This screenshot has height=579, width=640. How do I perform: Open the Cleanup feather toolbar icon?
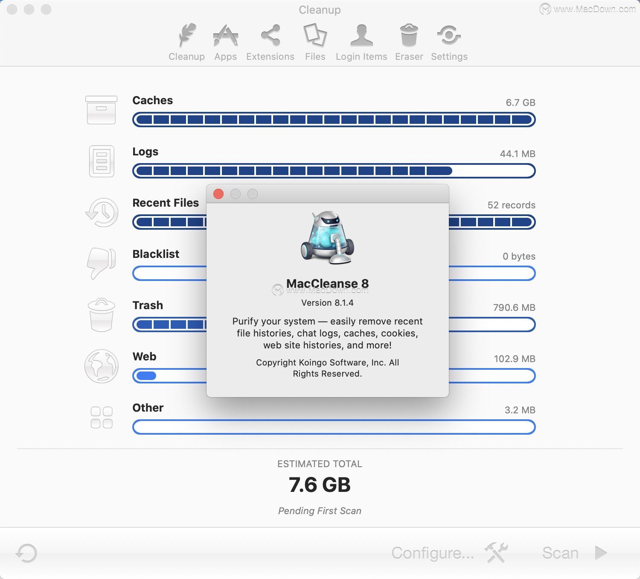186,35
